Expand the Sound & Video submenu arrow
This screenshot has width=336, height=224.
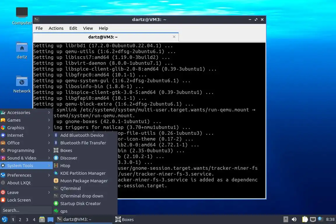(x=49, y=158)
